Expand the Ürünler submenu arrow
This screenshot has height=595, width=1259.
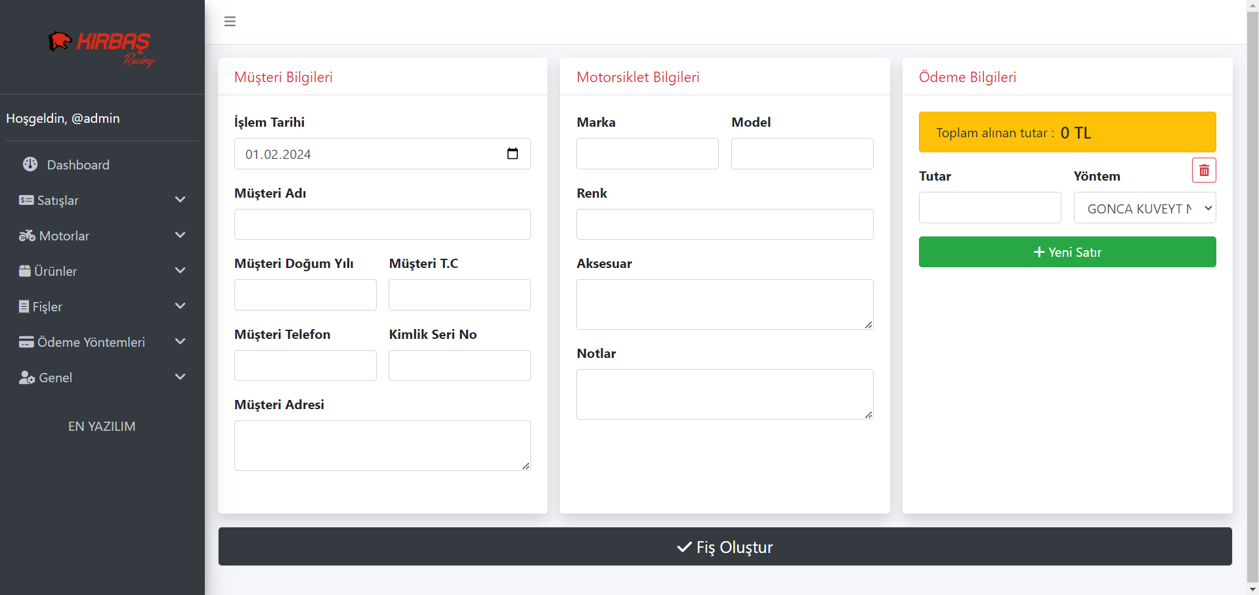click(x=181, y=271)
